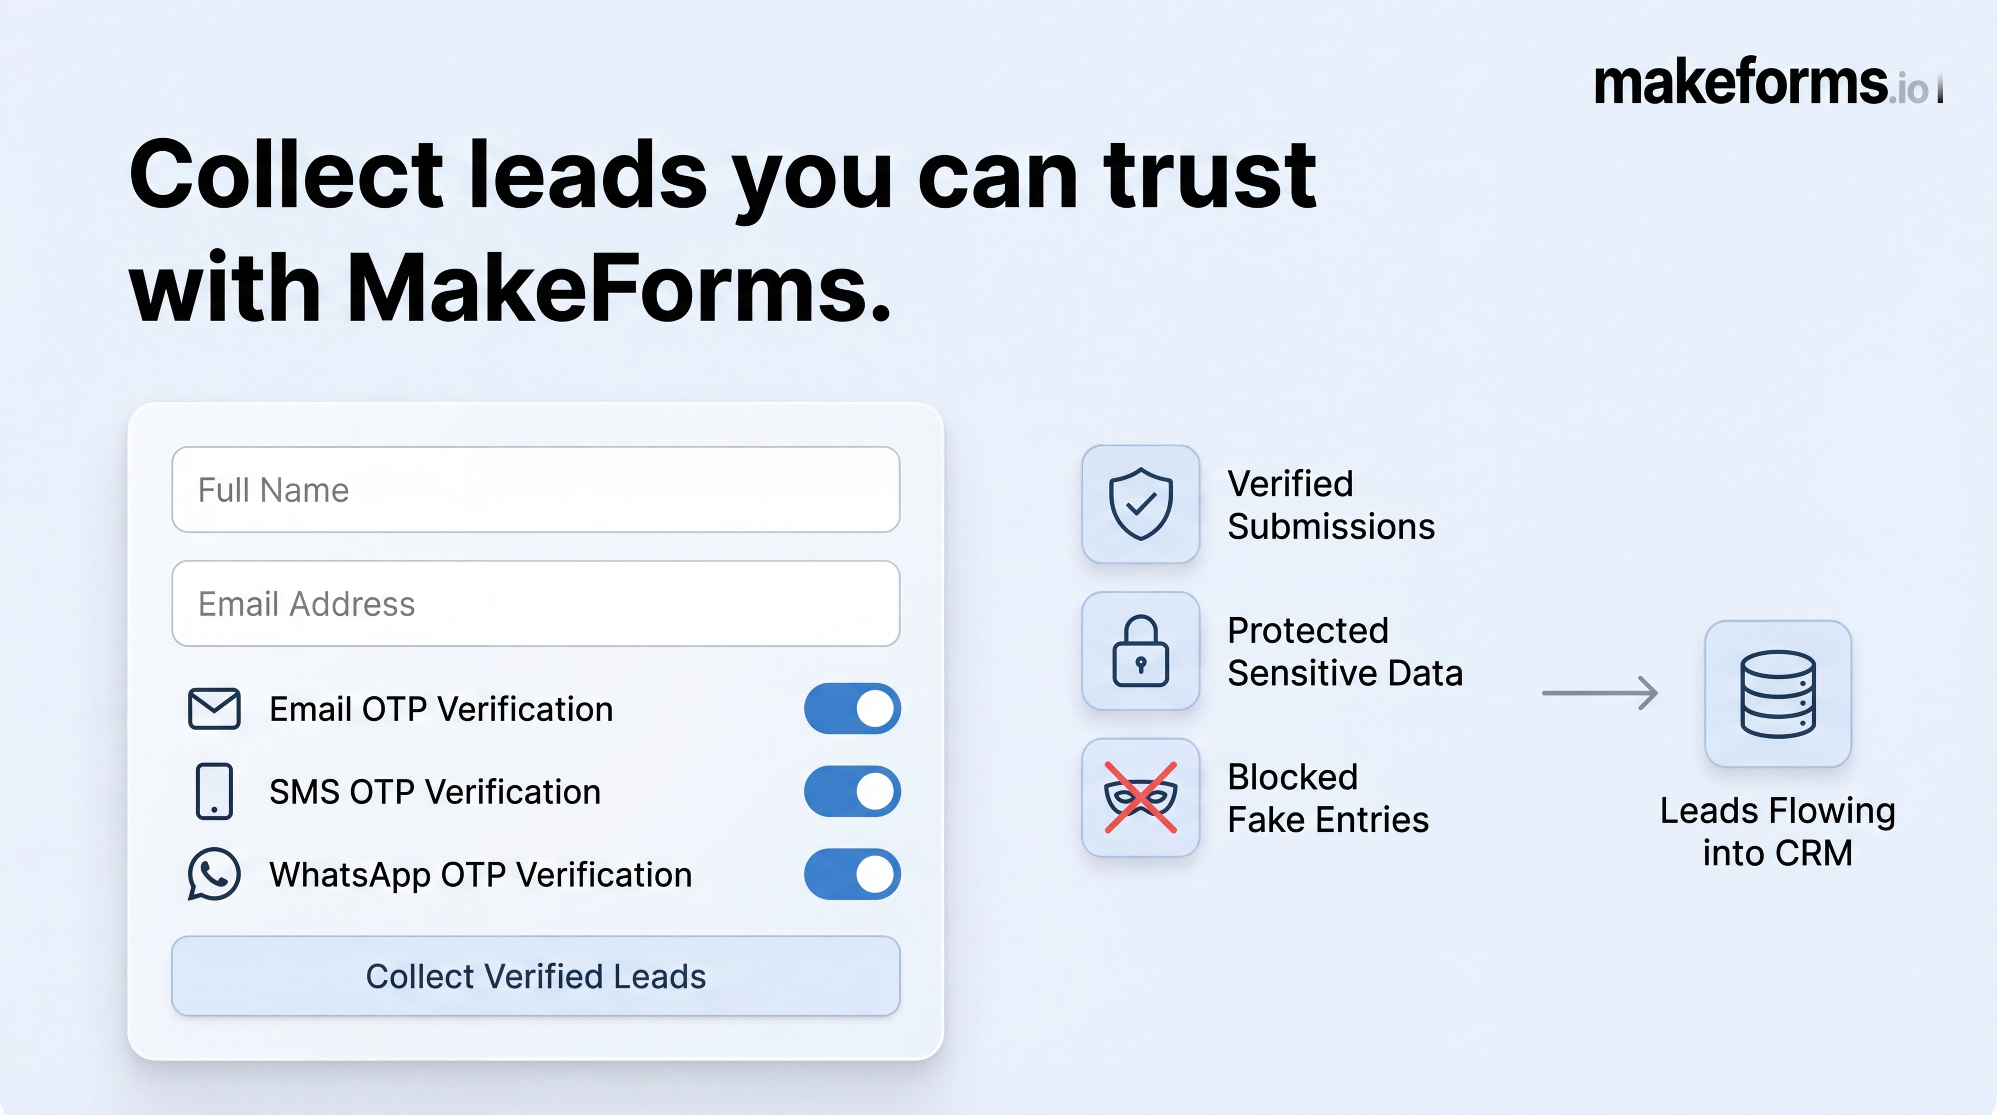
Task: Click the Email envelope icon
Action: tap(214, 709)
